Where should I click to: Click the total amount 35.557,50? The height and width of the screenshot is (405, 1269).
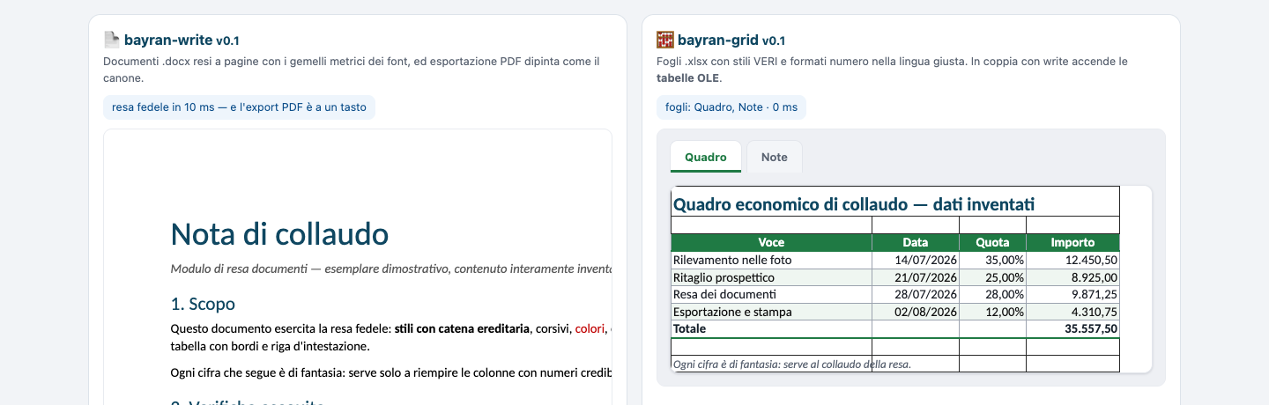[1072, 328]
